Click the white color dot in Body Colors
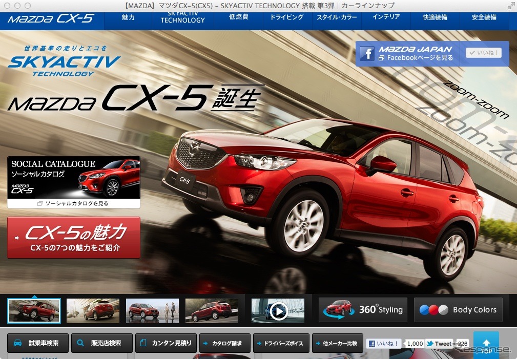Screen dimensions: 517x359 tap(443, 310)
